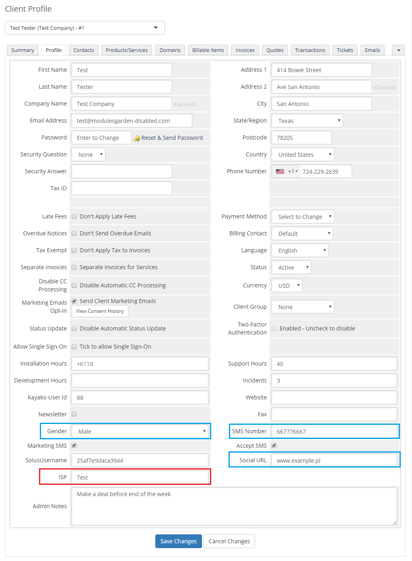Open the Transactions tab
The width and height of the screenshot is (412, 561).
coord(310,50)
